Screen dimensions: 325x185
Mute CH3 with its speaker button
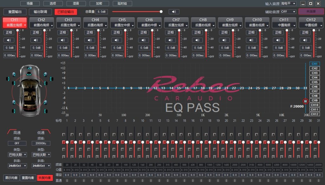[x=63, y=40]
